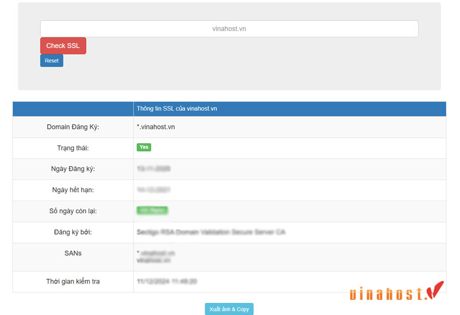Click the red Check SSL button
The width and height of the screenshot is (460, 315).
tap(63, 46)
